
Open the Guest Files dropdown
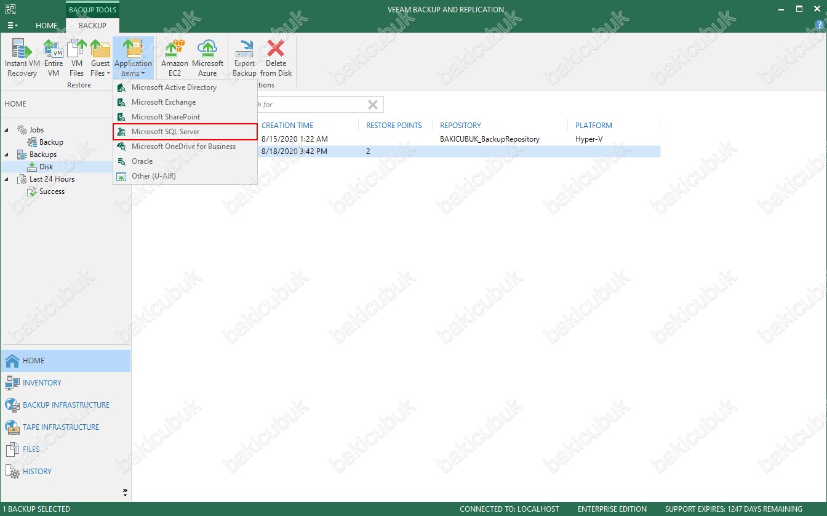coord(100,58)
